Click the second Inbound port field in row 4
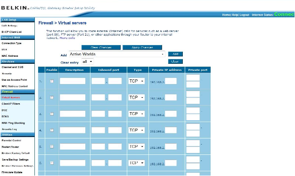295x176 pixels. [115, 130]
